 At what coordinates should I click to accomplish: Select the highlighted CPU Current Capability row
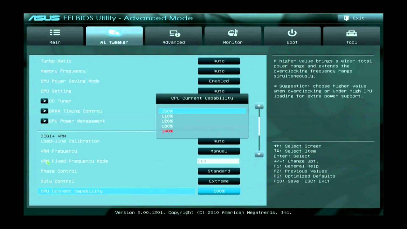pos(116,191)
